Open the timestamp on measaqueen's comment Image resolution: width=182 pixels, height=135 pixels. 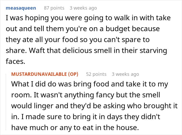tap(83, 8)
